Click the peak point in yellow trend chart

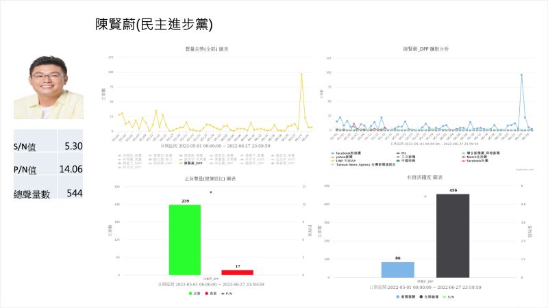pos(301,74)
